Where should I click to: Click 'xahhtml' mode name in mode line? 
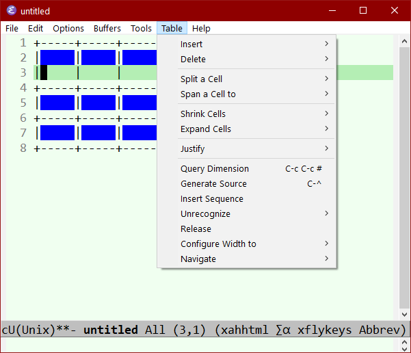pos(245,330)
